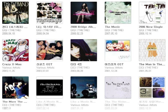Open The Man In The... title link
The height and width of the screenshot is (112, 168).
pos(152,64)
